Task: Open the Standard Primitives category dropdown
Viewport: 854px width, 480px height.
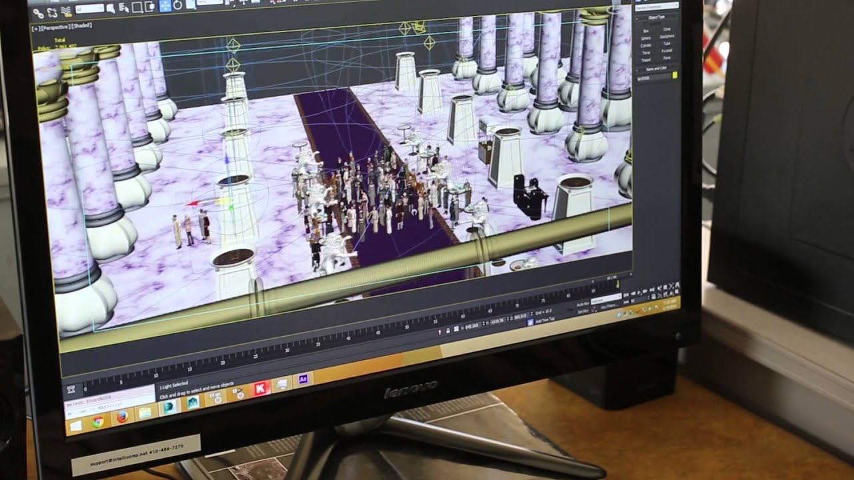Action: (657, 7)
